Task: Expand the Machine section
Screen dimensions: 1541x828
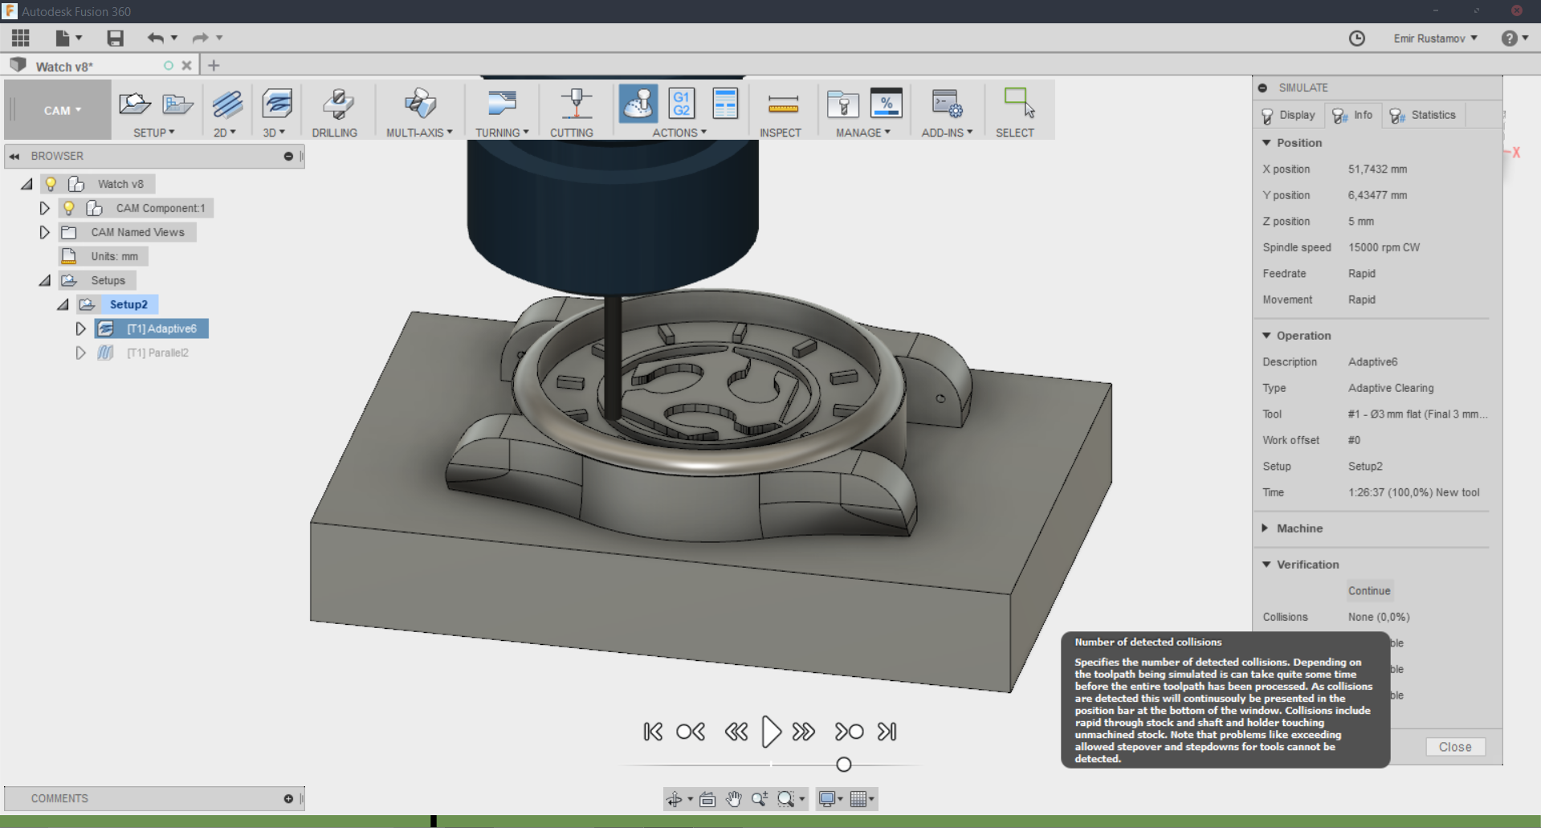Action: pyautogui.click(x=1266, y=528)
